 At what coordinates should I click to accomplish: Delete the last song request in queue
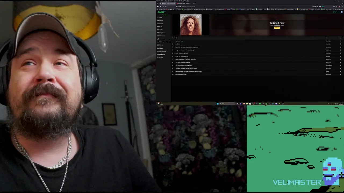[341, 75]
